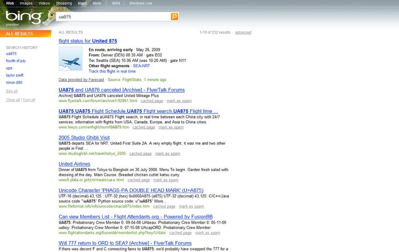This screenshot has width=399, height=252.
Task: Open the Images tab in top bar
Action: 26,3
